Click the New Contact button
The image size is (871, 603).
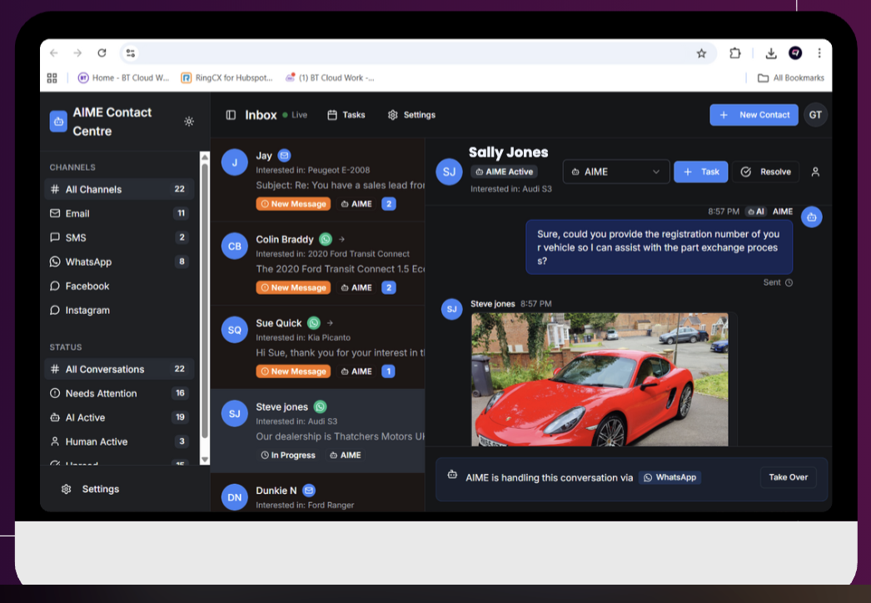(x=754, y=115)
